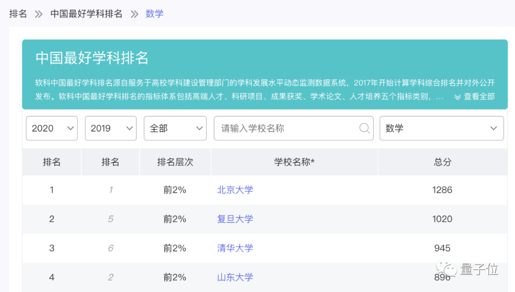Screen dimensions: 515x292
Task: Expand the 全部 filter dropdown
Action: click(x=175, y=128)
